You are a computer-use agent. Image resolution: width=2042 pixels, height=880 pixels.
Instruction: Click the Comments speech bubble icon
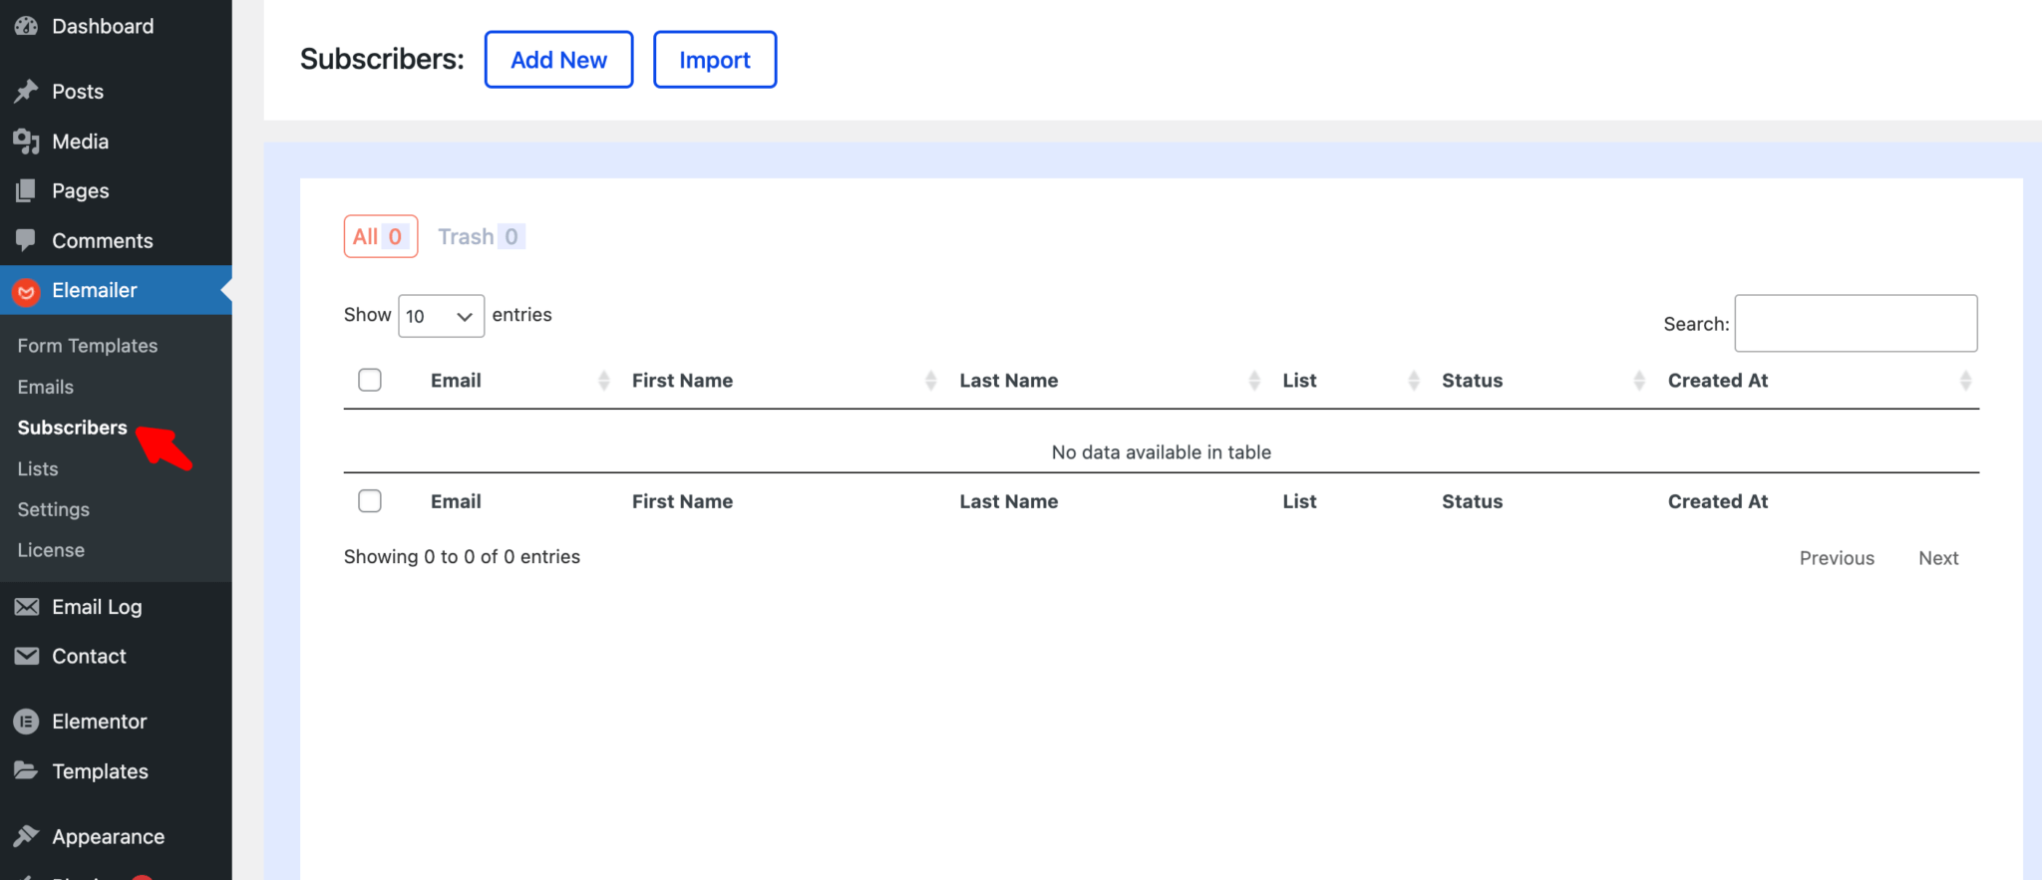(x=26, y=240)
